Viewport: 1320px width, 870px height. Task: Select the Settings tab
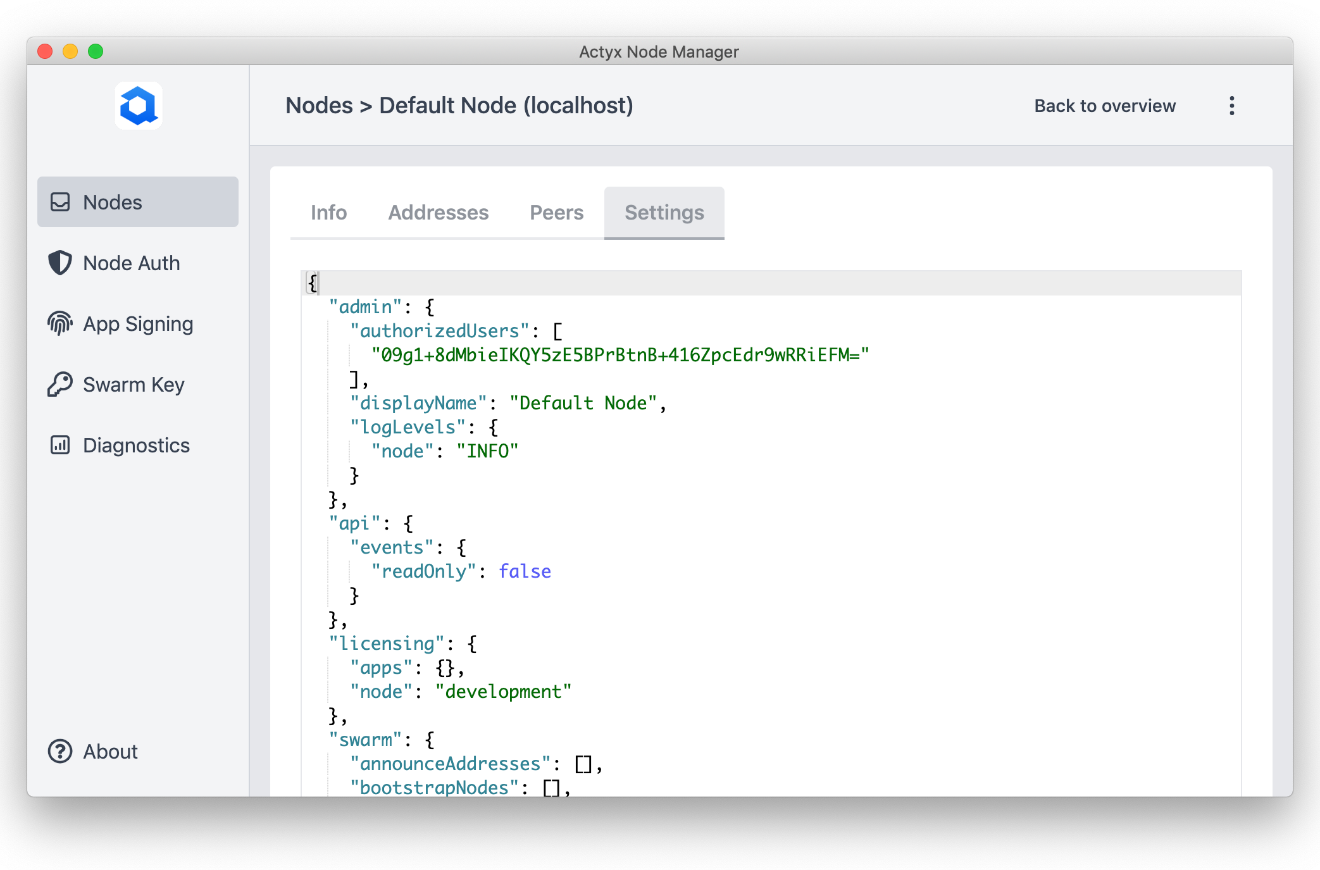664,213
